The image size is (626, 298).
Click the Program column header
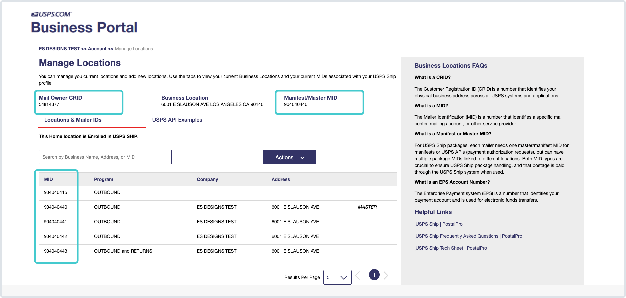[104, 179]
